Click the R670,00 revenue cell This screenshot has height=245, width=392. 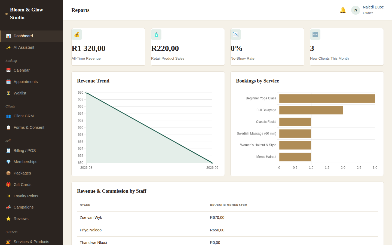coord(217,218)
